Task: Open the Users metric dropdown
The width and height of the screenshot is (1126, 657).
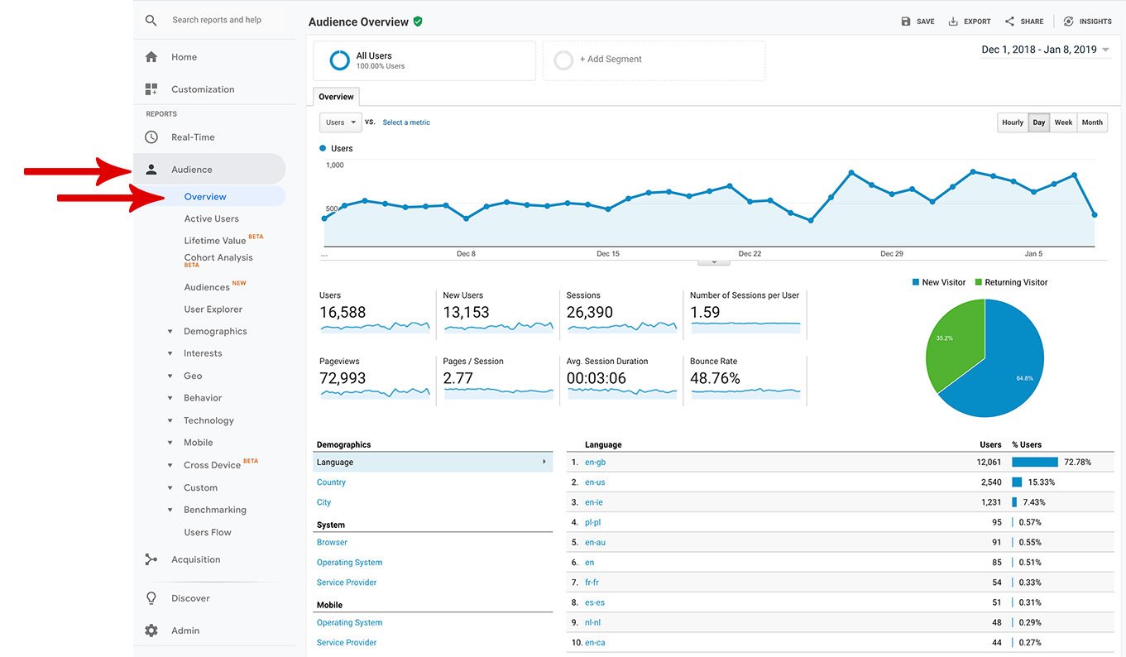Action: pyautogui.click(x=341, y=122)
